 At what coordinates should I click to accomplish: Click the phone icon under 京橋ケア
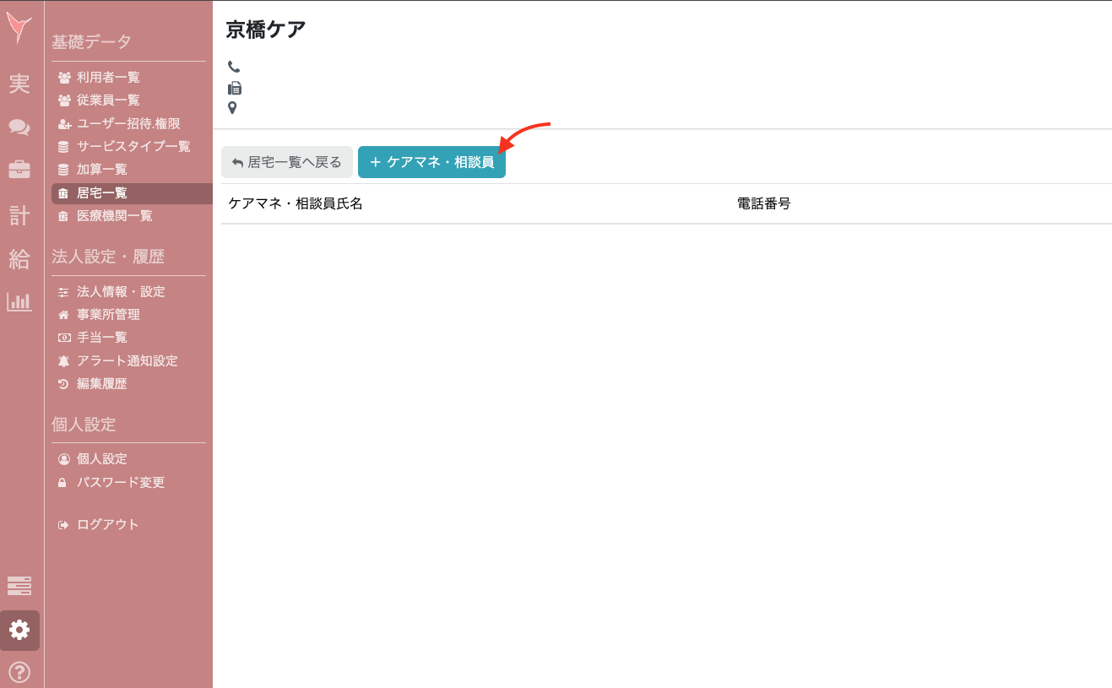click(x=233, y=67)
